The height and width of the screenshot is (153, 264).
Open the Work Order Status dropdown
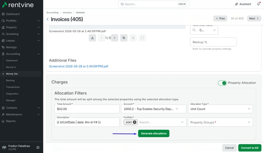204,30
